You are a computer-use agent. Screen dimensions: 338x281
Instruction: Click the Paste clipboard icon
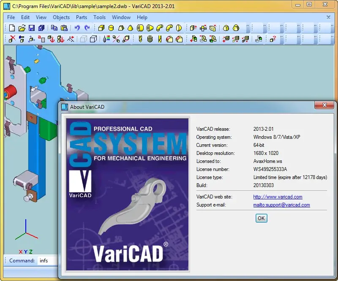click(x=64, y=28)
